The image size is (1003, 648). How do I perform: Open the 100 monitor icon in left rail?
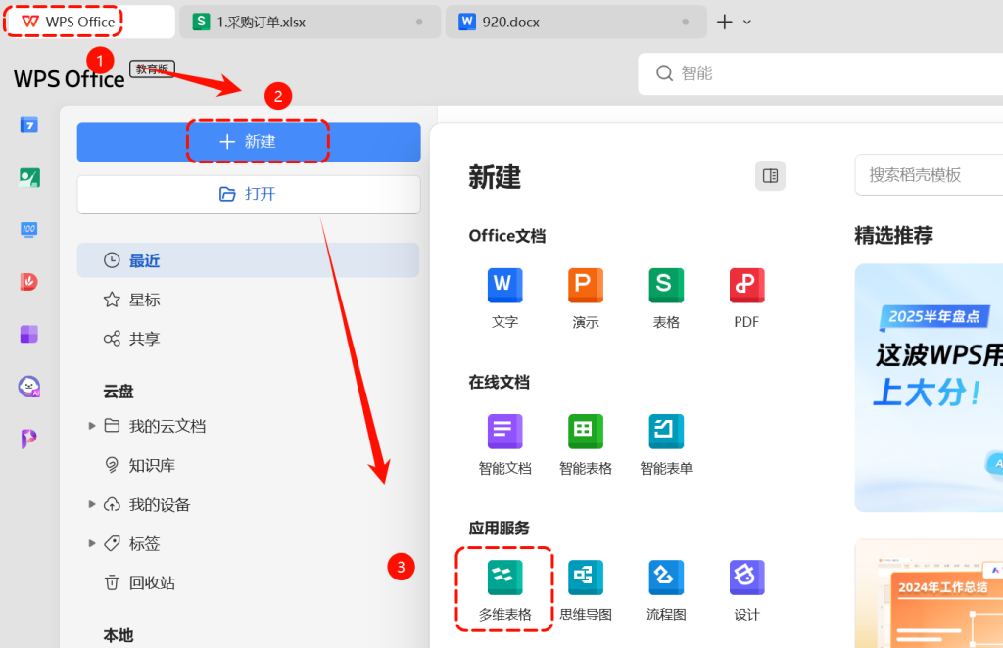(28, 229)
